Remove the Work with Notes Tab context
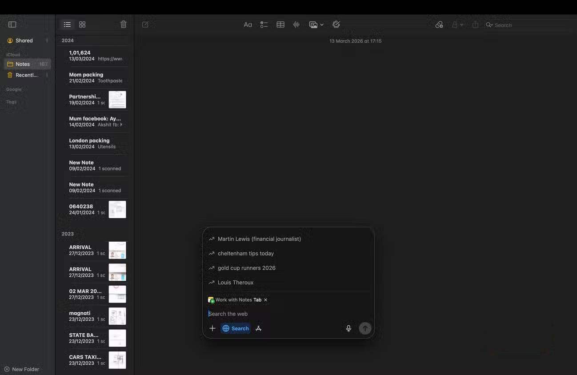 tap(265, 299)
